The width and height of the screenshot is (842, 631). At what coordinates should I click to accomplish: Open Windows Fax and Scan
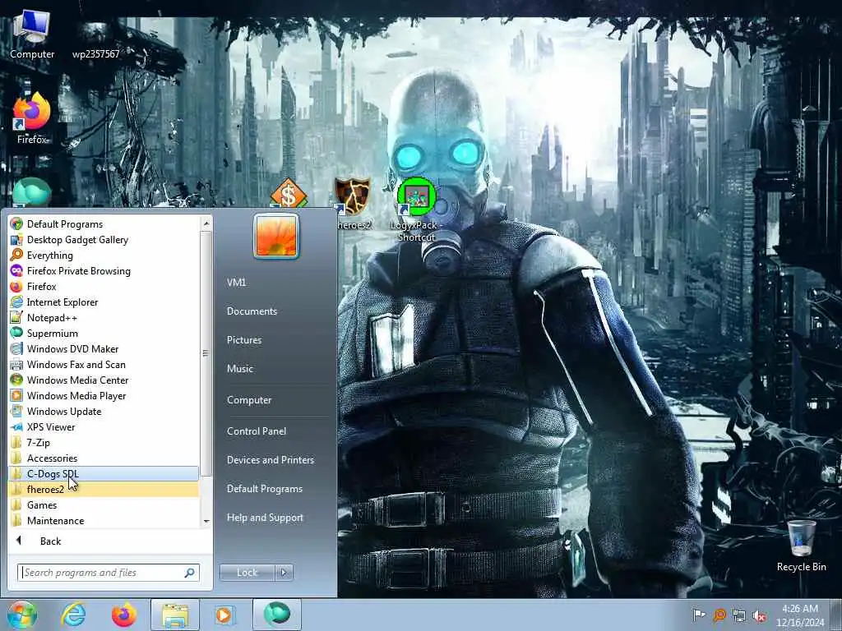pos(104,364)
